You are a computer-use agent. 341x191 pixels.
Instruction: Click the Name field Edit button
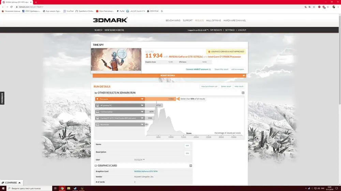187,146
